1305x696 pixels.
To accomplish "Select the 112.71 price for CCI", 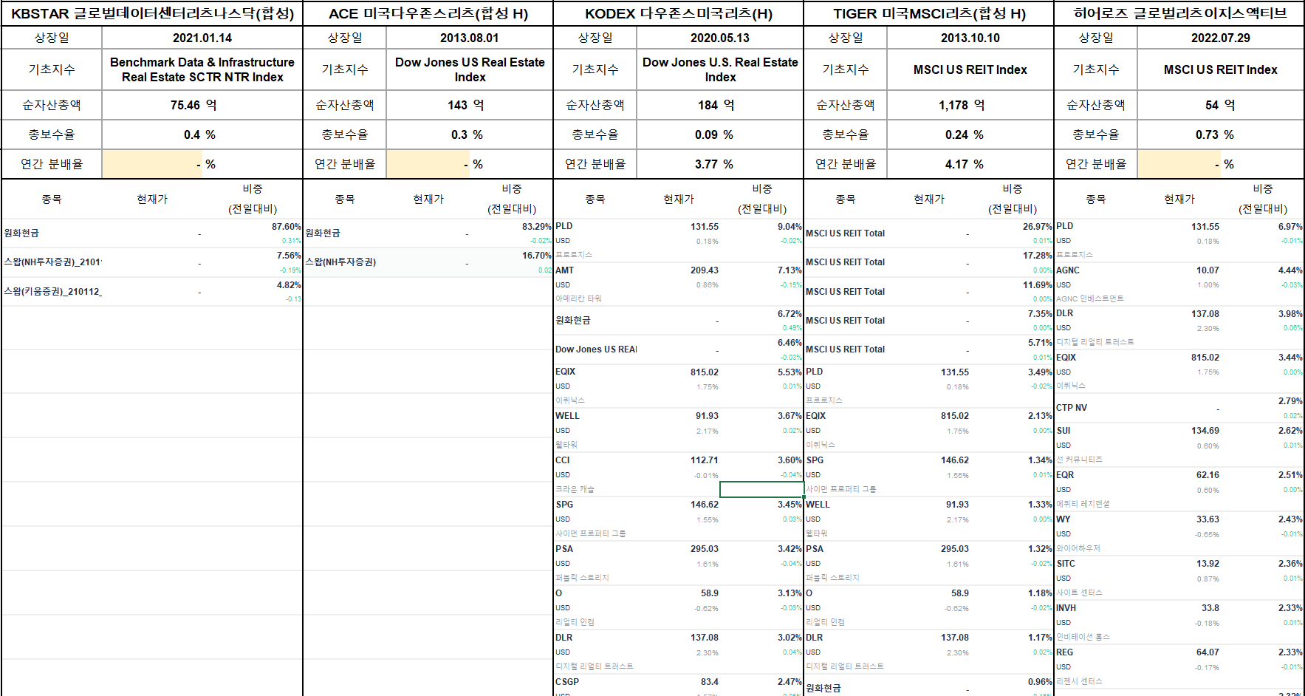I will pos(705,460).
